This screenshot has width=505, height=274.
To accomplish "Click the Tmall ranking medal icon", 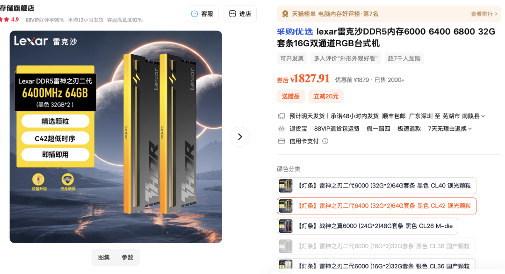I will point(285,14).
